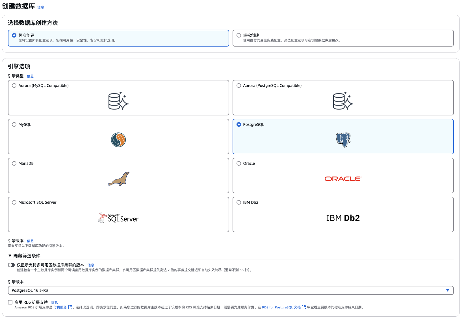Viewport: 464px width, 320px height.
Task: Toggle 仅显示支持多可用区数据库集群的版本 switch
Action: coord(11,265)
